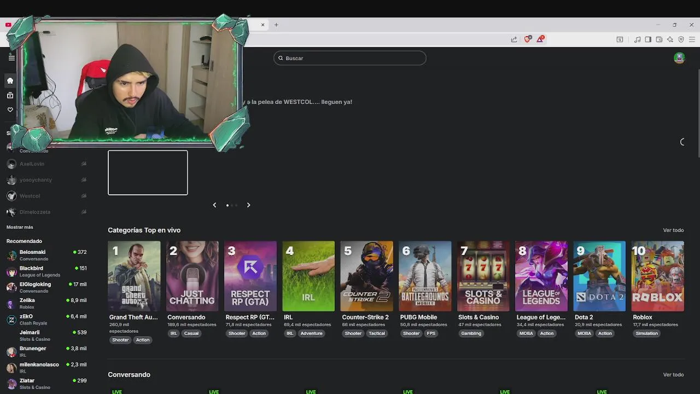Open recommended channel milenkanolasco
The width and height of the screenshot is (700, 394).
pyautogui.click(x=46, y=368)
